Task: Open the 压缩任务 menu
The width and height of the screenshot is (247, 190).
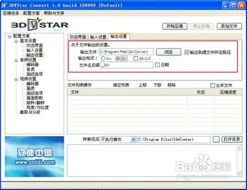Action: pos(11,13)
